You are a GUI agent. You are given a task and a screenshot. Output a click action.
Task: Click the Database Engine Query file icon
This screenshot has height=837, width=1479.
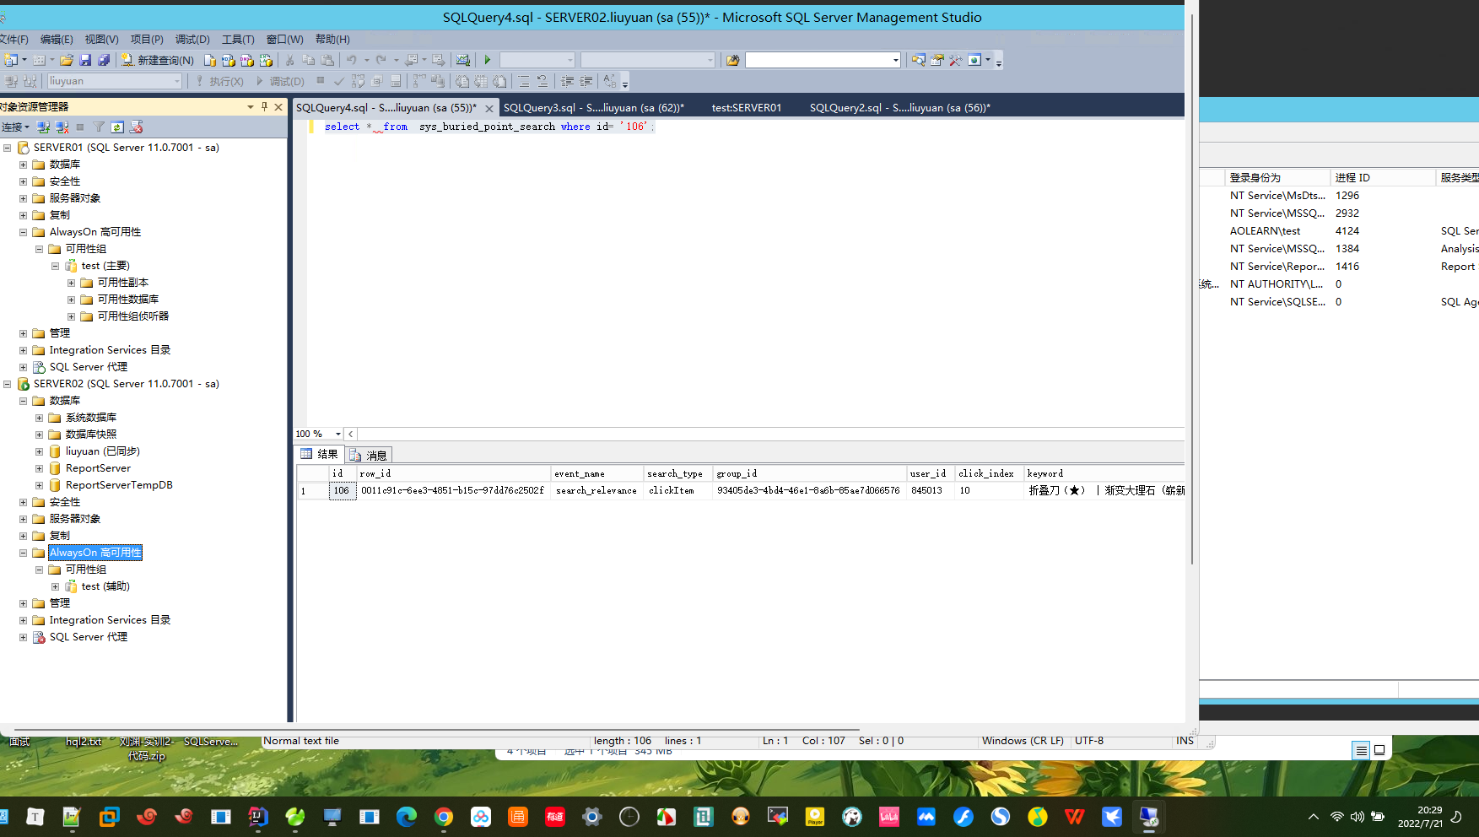pyautogui.click(x=210, y=60)
